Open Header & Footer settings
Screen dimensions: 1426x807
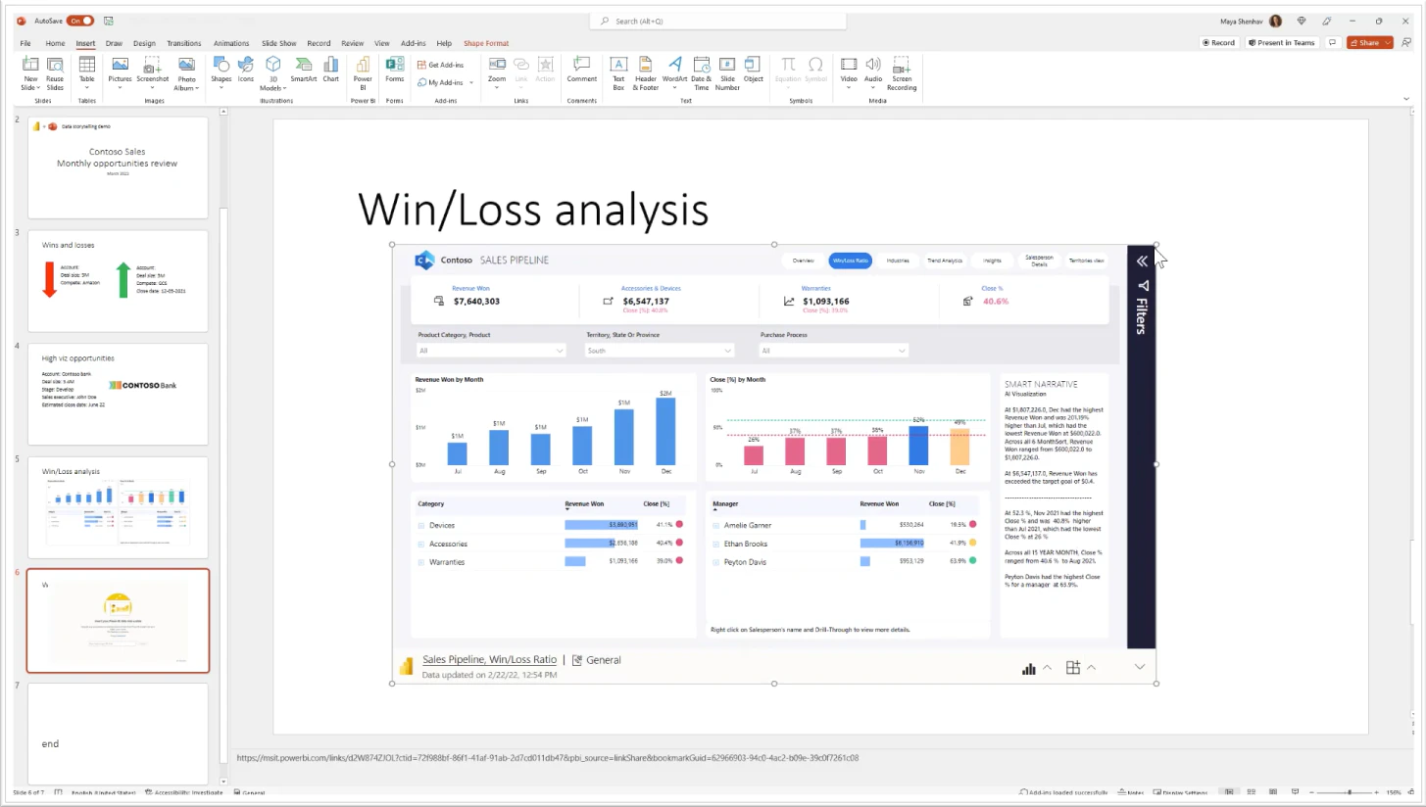coord(646,72)
